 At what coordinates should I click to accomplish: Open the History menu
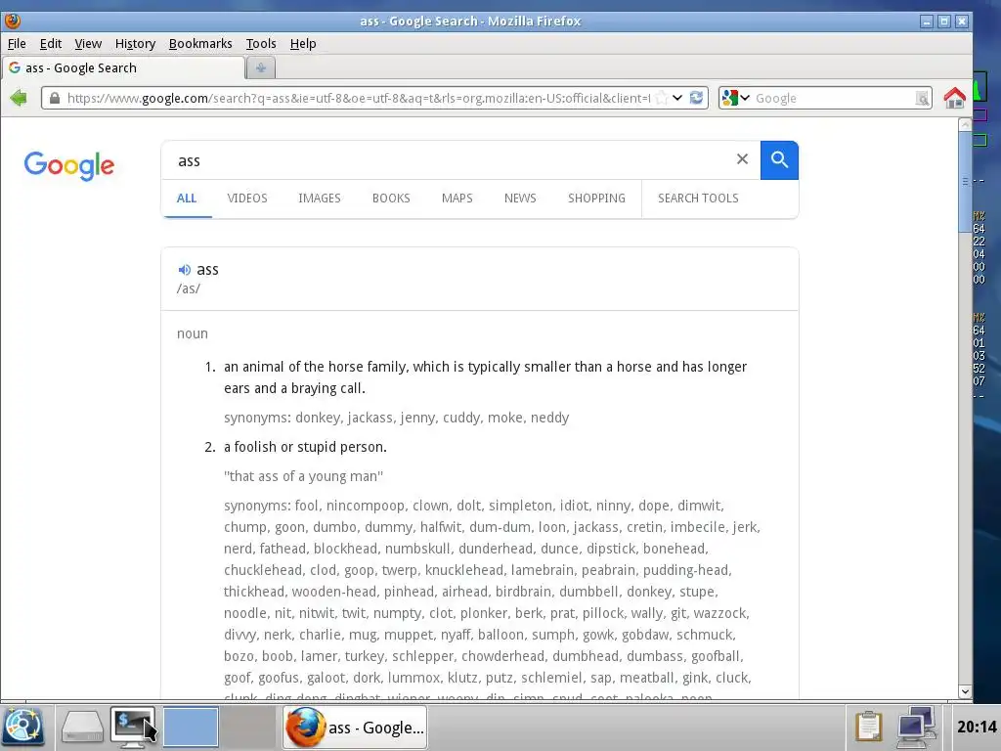click(x=135, y=43)
